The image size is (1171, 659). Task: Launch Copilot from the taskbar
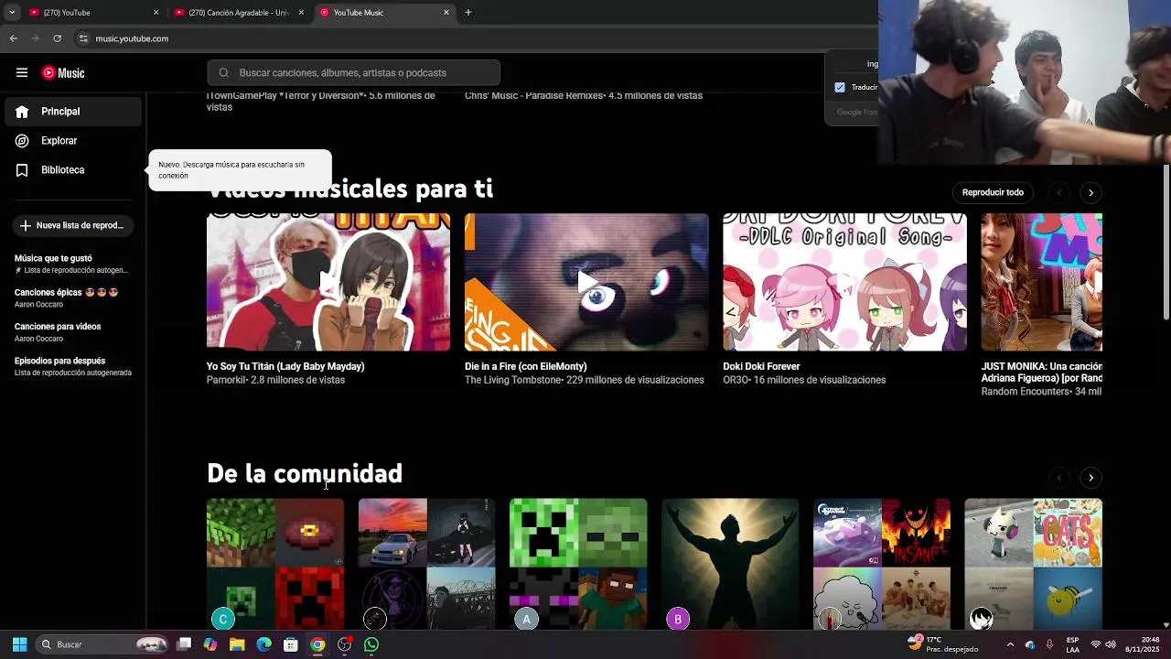210,644
